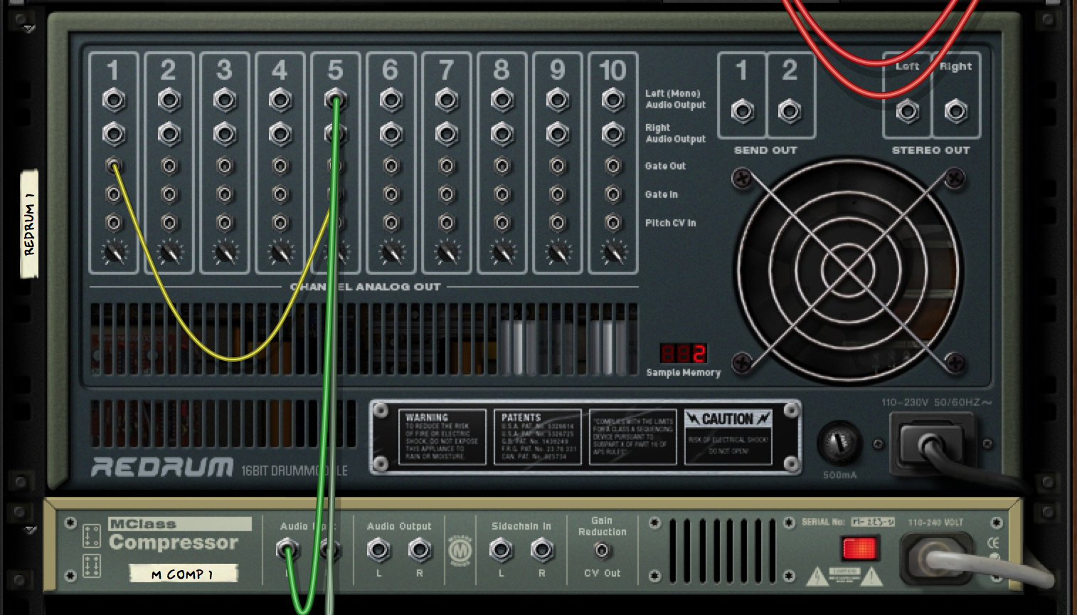Click channel 3 Gate In jack
Screen dimensions: 1077x615
225,194
